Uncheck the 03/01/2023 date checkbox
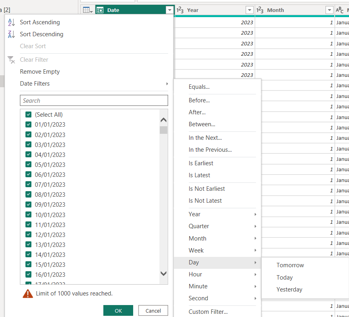The image size is (349, 317). tap(29, 145)
